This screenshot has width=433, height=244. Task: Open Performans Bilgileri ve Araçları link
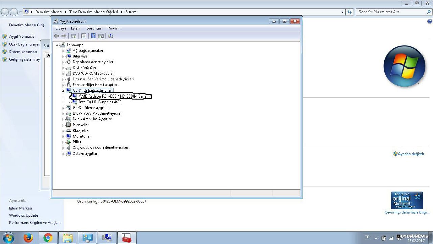[35, 223]
